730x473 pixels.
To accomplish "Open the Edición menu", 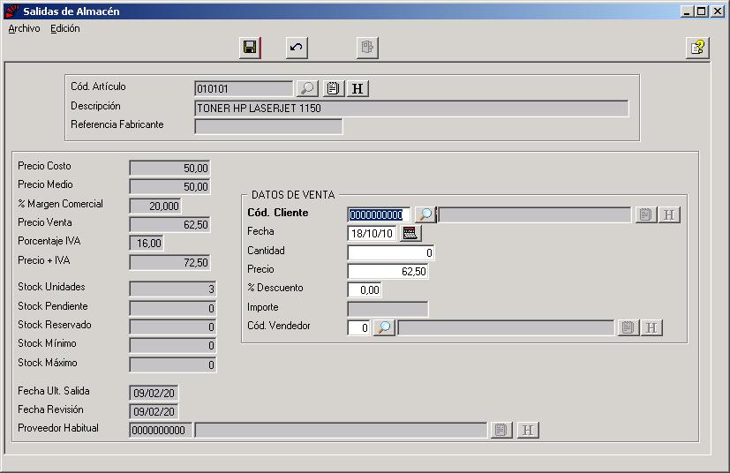I will coord(65,28).
